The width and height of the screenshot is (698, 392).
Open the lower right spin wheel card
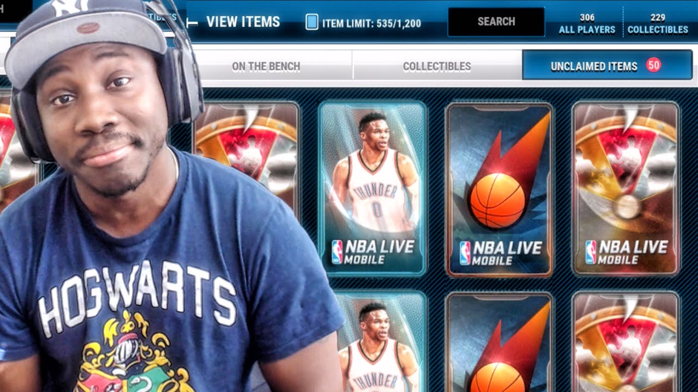(x=625, y=342)
